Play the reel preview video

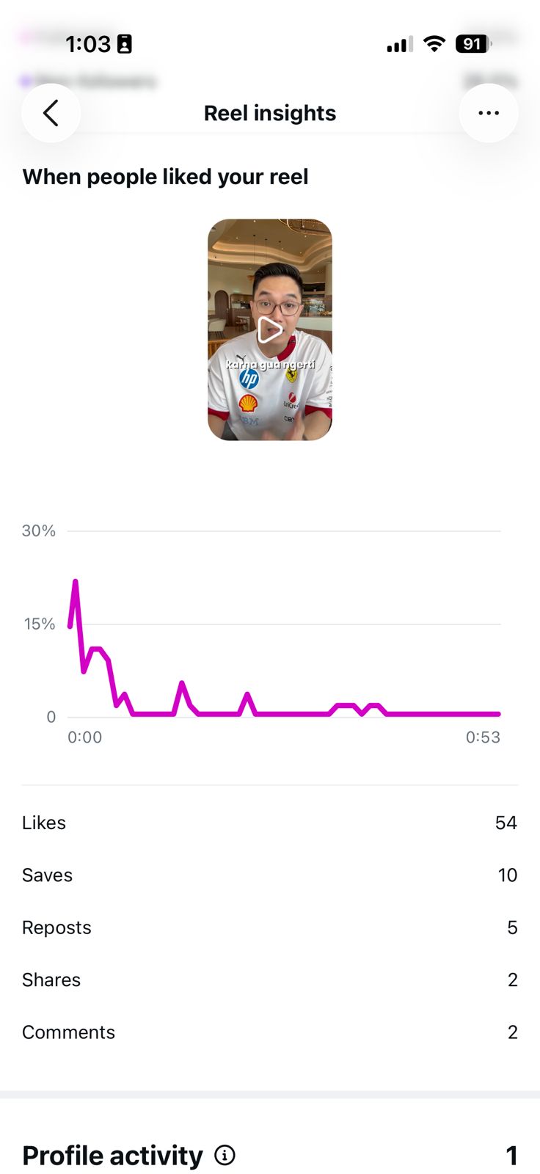[x=269, y=330]
